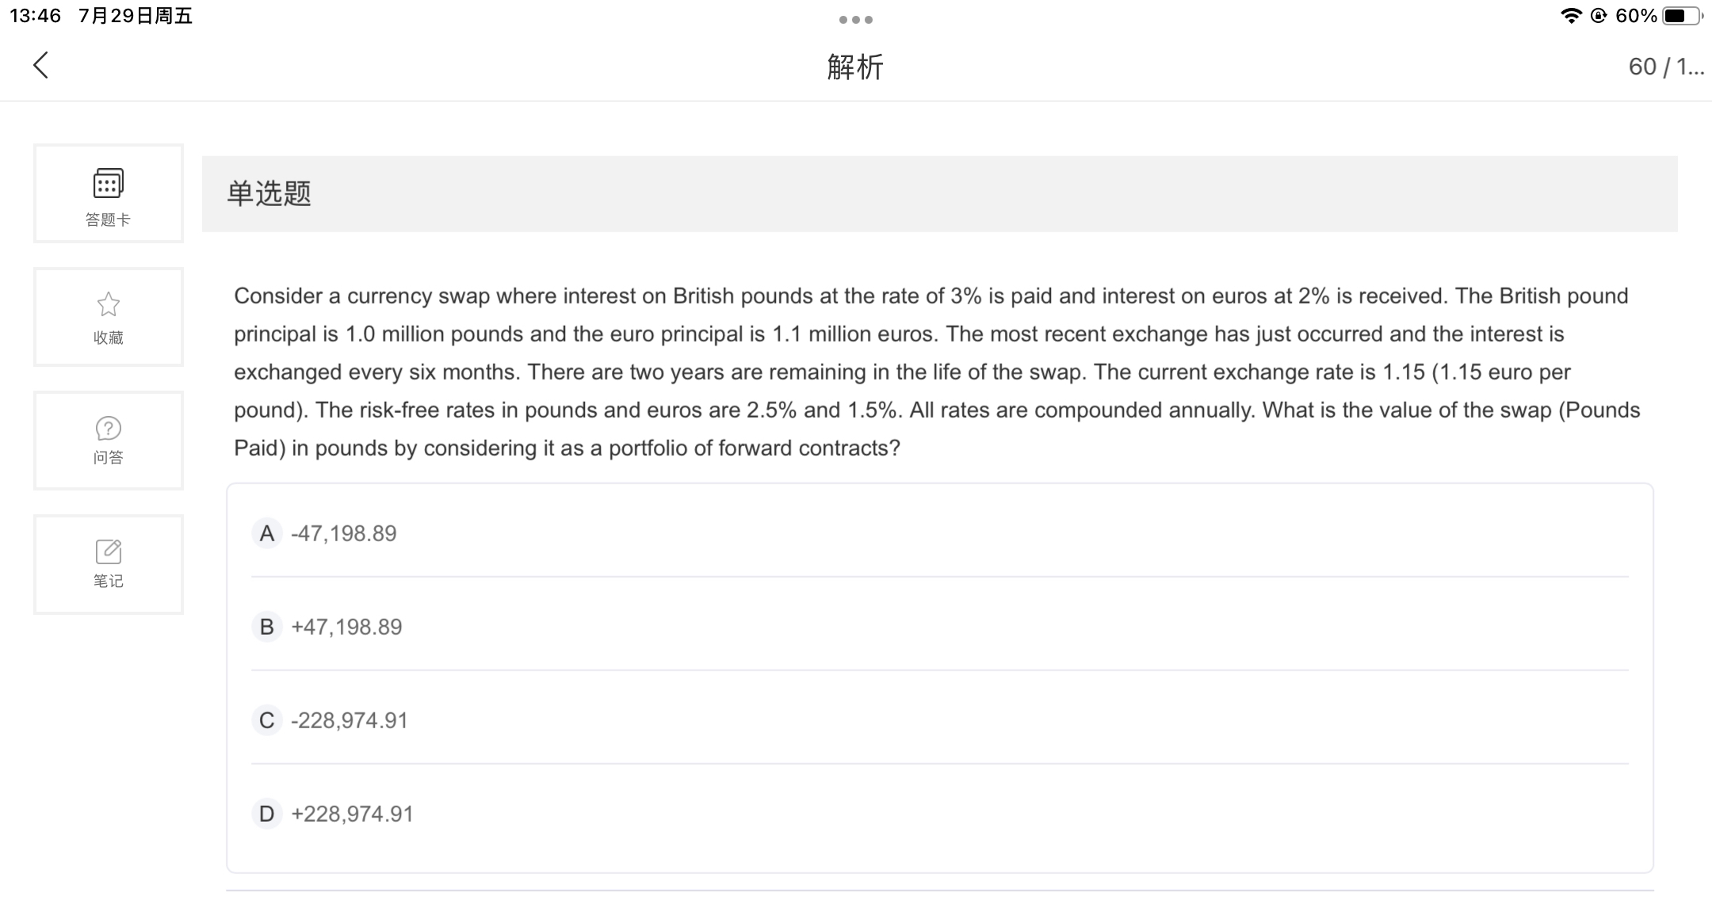Open the notes (笔记) pencil icon
Screen dimensions: 1712x916
click(x=109, y=552)
